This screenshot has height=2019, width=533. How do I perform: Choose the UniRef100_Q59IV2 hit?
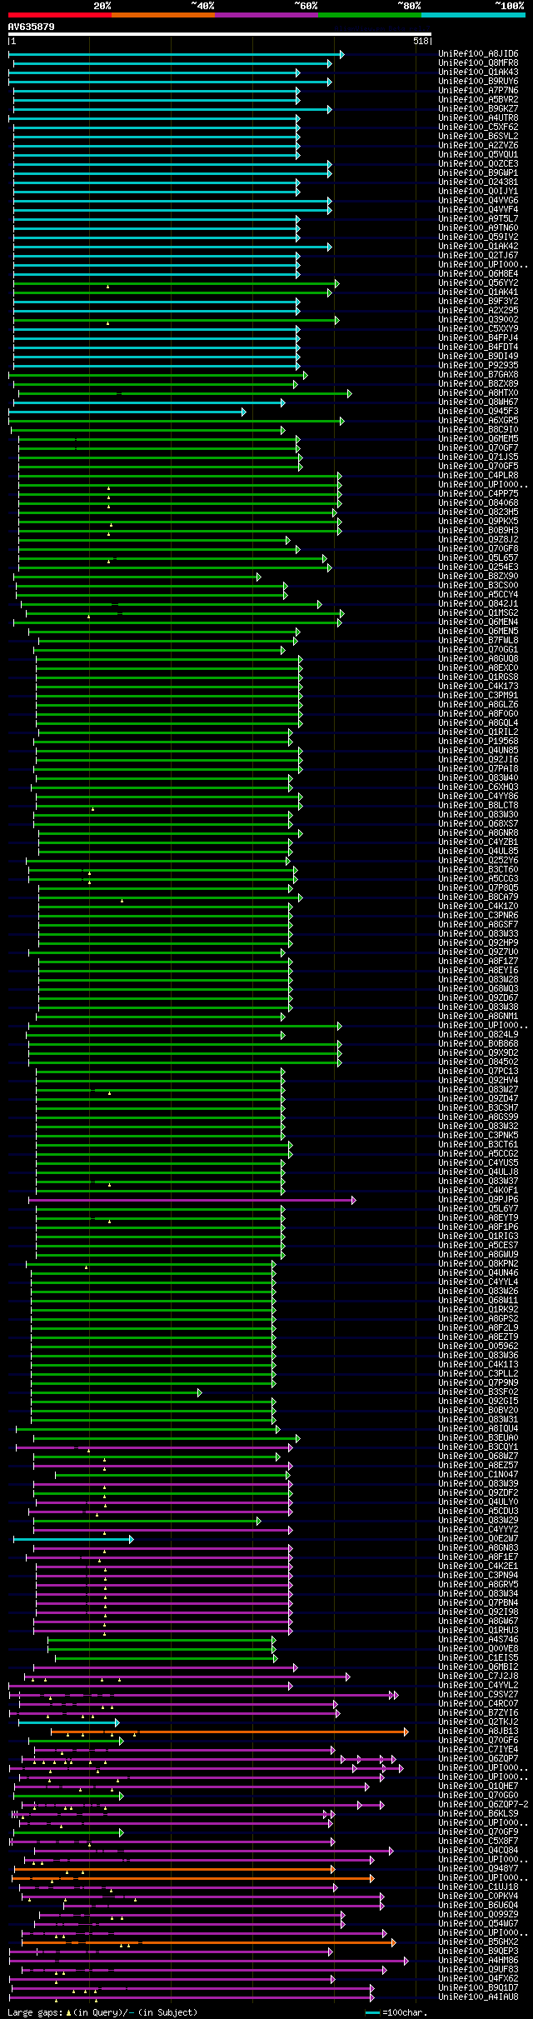point(478,237)
